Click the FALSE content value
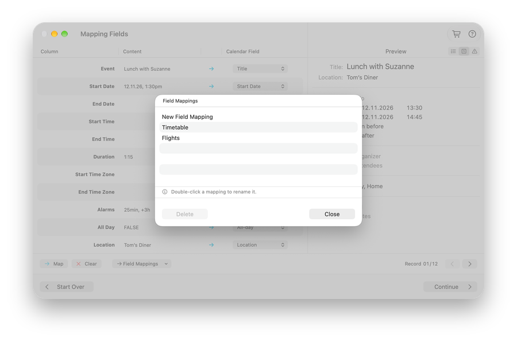Screen dimensions: 517x342 coord(131,227)
